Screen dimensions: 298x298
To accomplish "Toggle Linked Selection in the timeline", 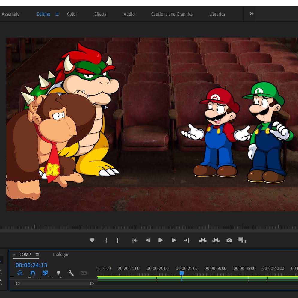I will [x=45, y=273].
